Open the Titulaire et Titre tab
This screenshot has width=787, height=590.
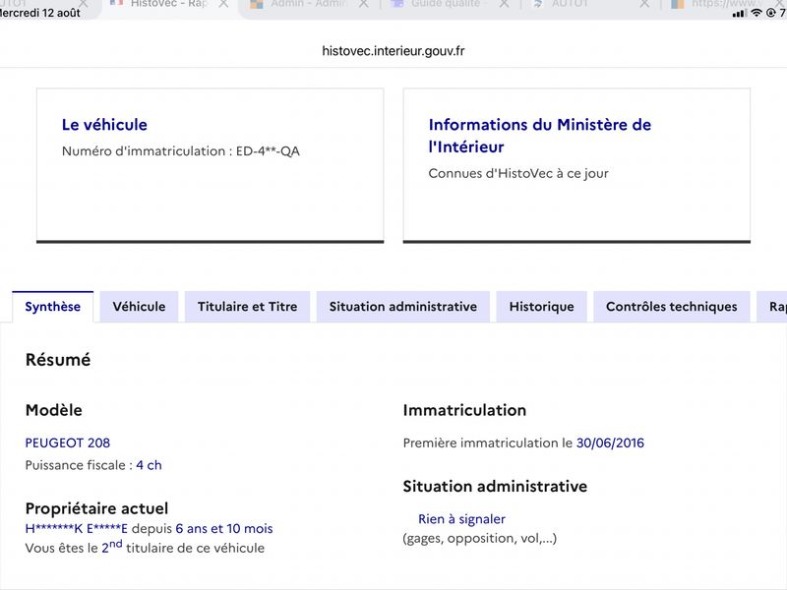tap(248, 307)
